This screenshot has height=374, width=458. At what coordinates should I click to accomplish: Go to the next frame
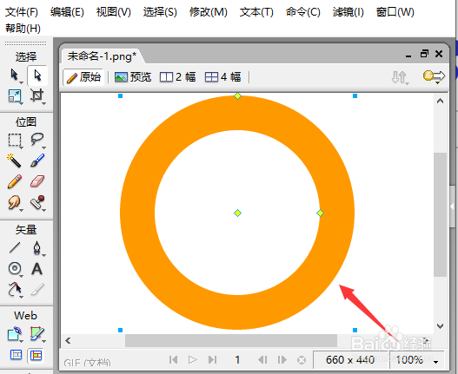pos(282,360)
